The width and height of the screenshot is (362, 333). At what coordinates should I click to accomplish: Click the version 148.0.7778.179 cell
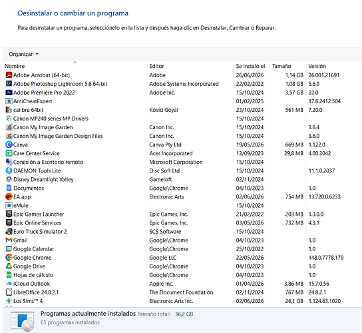(x=326, y=258)
